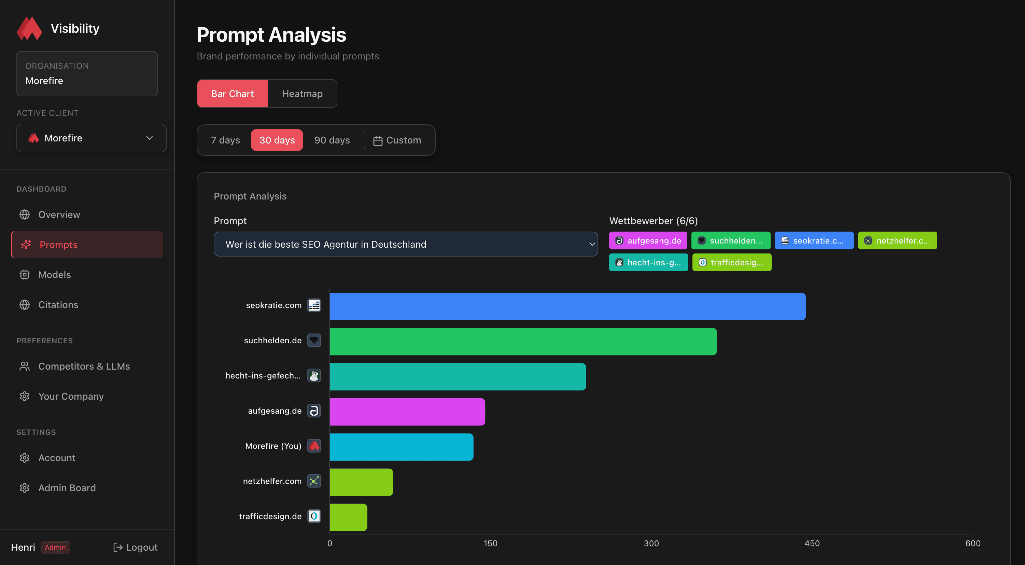The image size is (1025, 565).
Task: Click the netzhelfer.com favicon in the chart
Action: (x=314, y=481)
